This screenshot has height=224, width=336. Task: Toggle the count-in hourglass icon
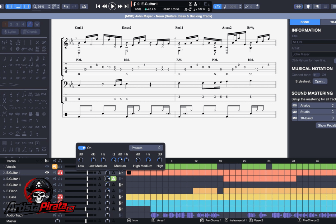click(x=190, y=4)
